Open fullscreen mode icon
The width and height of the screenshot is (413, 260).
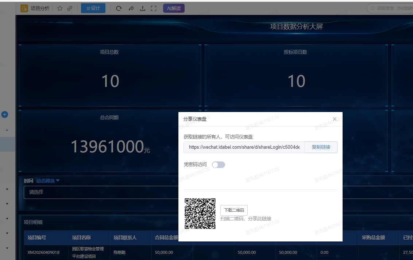154,8
